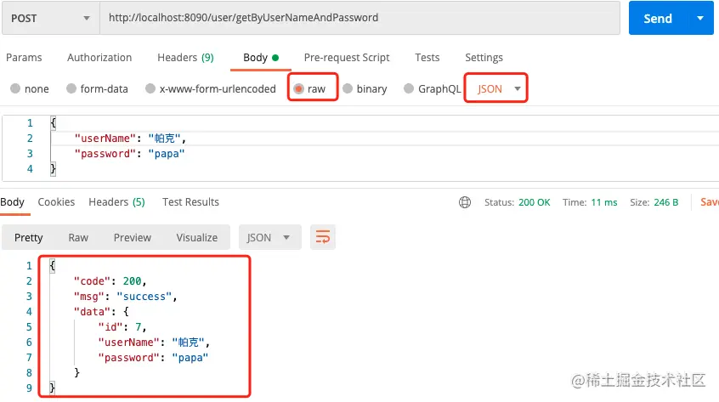Open the Settings tab
The height and width of the screenshot is (402, 719).
484,57
